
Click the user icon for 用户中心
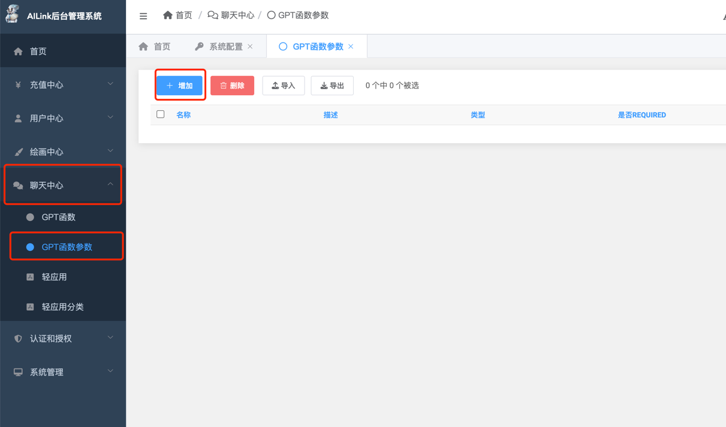coord(18,119)
